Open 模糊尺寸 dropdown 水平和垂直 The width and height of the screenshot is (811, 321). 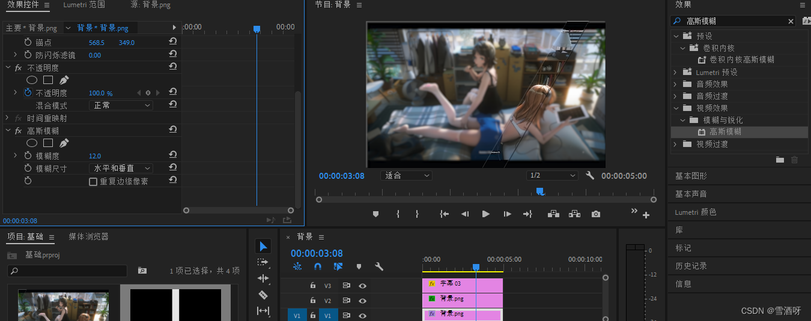tap(121, 169)
